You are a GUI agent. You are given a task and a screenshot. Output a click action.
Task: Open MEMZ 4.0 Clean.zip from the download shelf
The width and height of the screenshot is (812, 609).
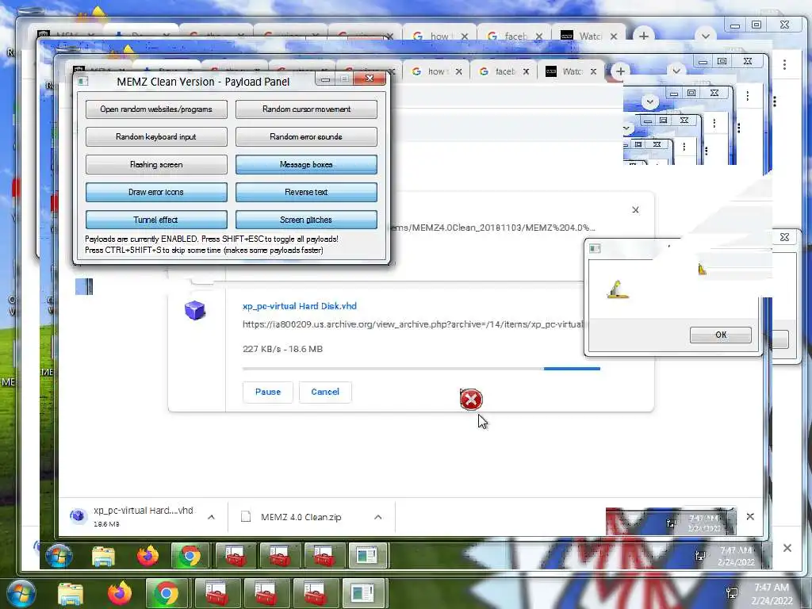pyautogui.click(x=301, y=517)
